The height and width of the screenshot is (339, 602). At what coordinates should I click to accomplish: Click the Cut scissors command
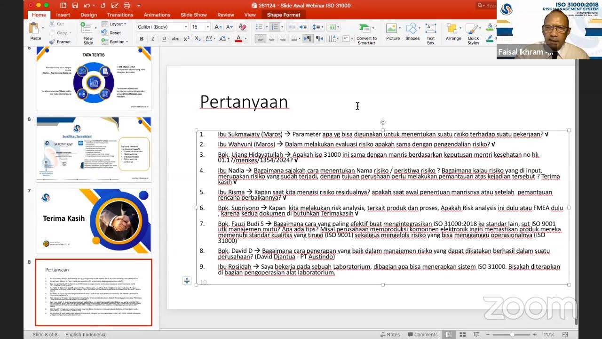click(56, 24)
